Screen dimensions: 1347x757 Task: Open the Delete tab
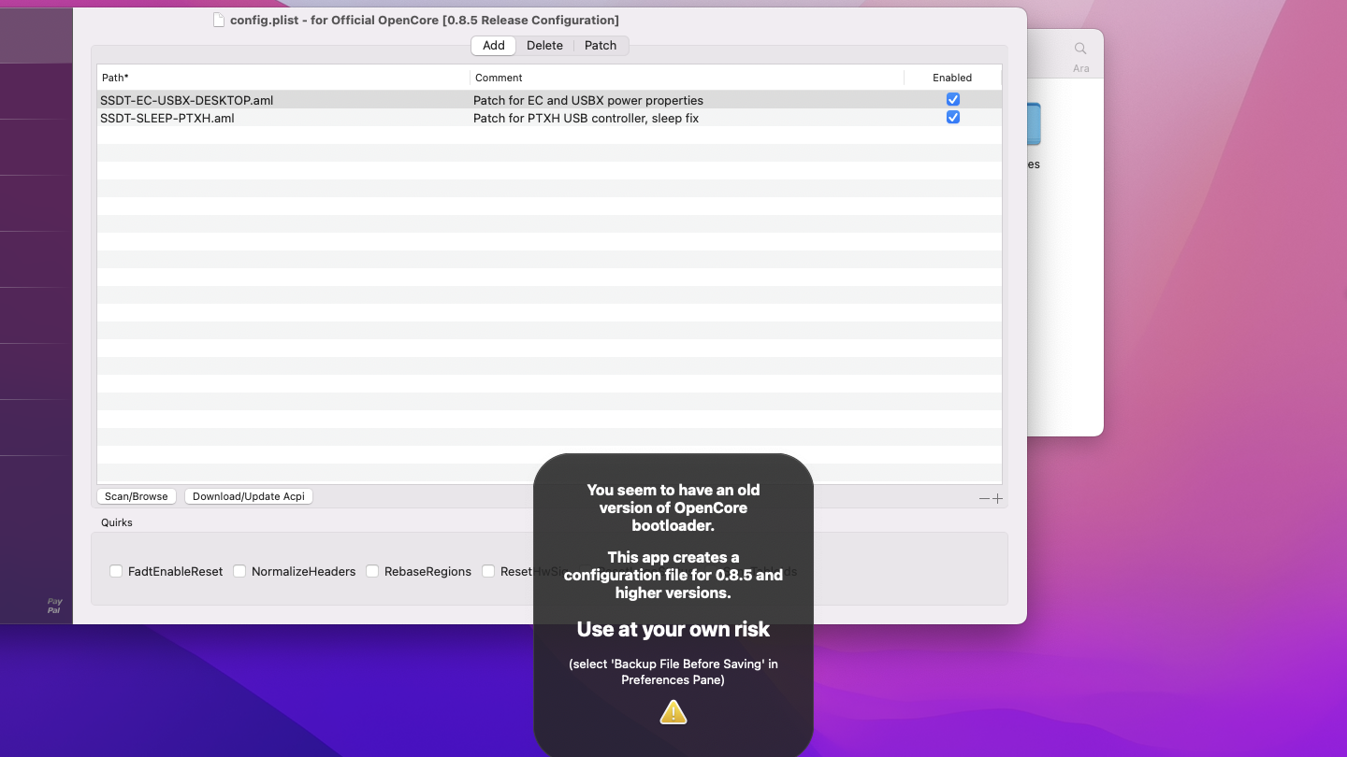tap(544, 45)
